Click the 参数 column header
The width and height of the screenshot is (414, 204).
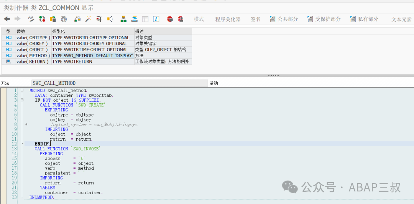click(x=33, y=31)
